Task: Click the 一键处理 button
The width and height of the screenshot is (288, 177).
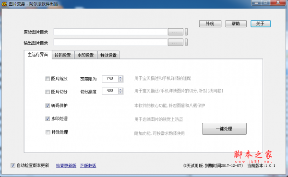Action: pos(224,129)
